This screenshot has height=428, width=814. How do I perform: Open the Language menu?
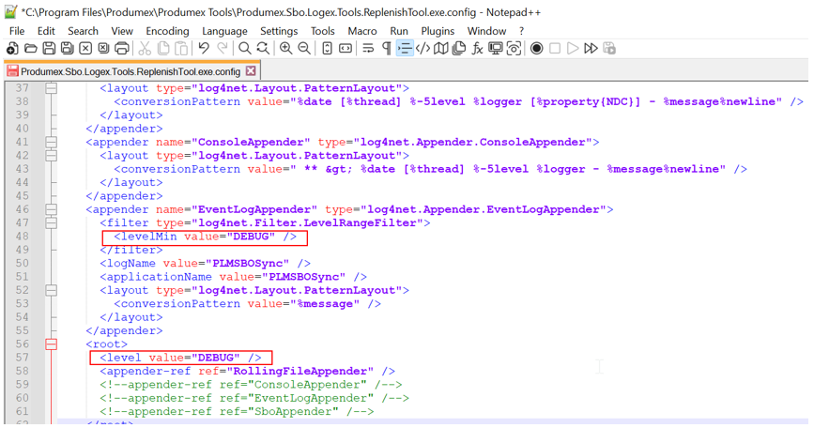pos(224,31)
